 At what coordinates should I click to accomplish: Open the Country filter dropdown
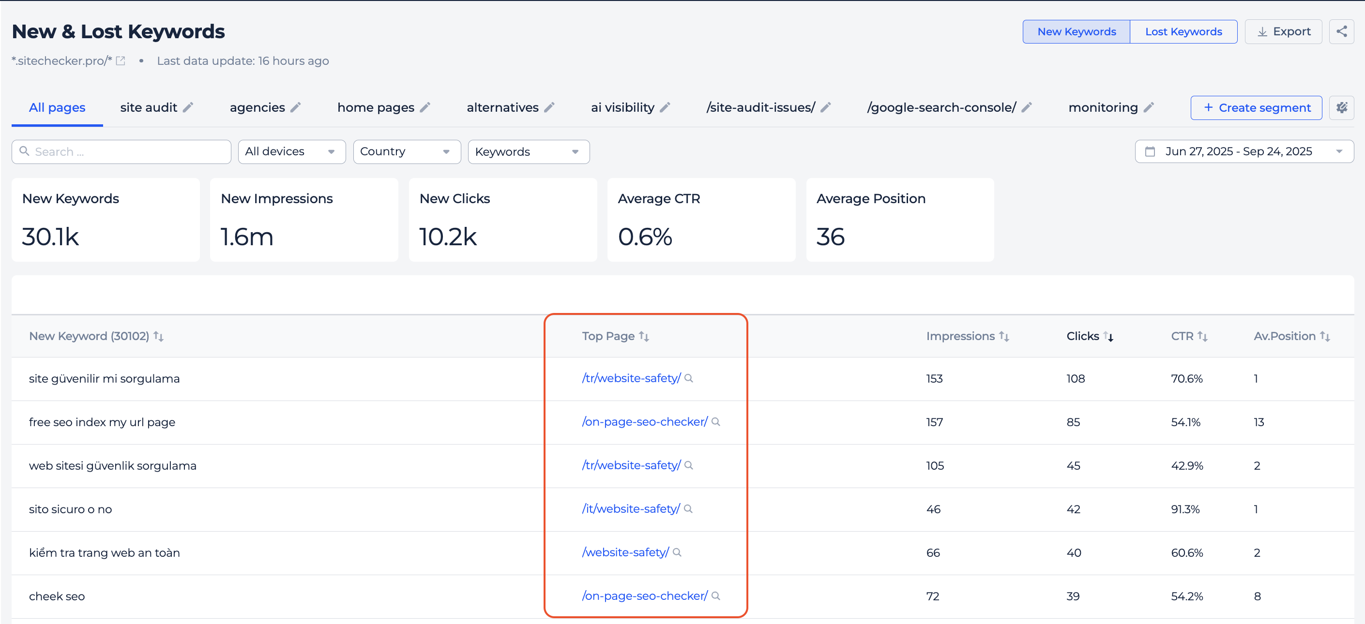click(x=407, y=152)
